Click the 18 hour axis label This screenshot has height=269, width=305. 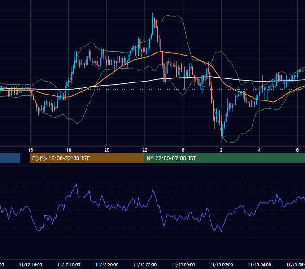click(69, 150)
